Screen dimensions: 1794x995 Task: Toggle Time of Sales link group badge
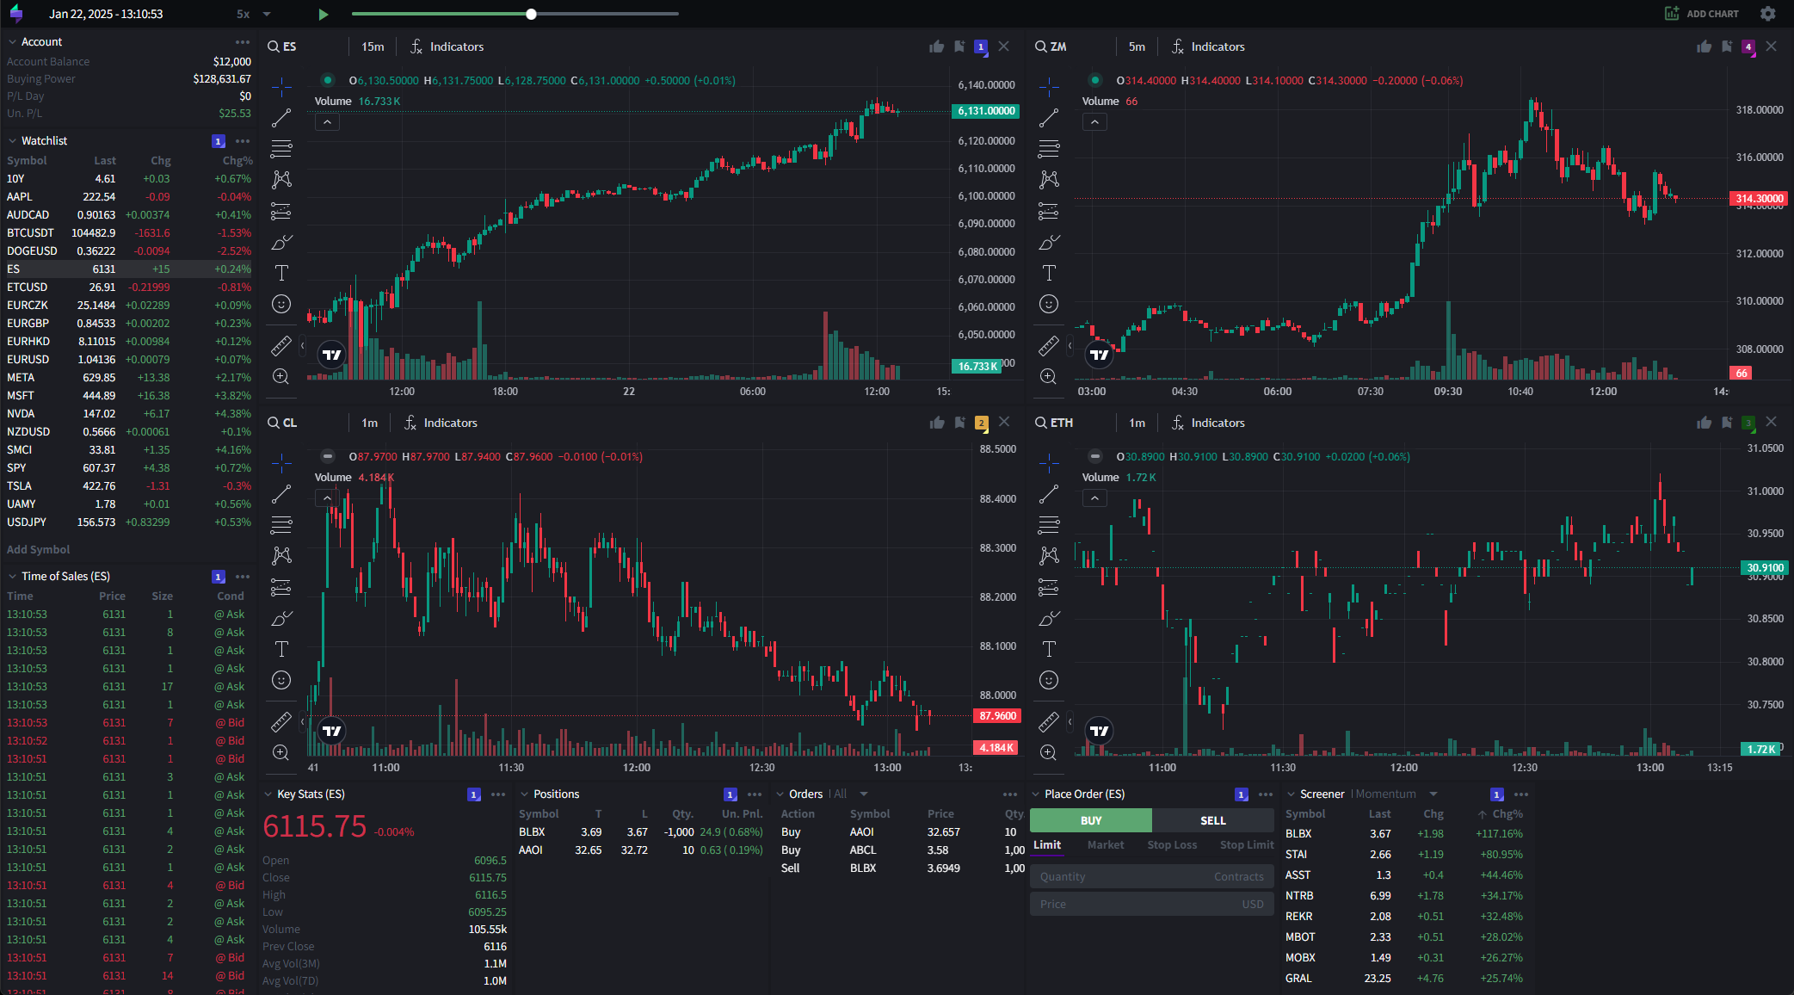(x=219, y=577)
